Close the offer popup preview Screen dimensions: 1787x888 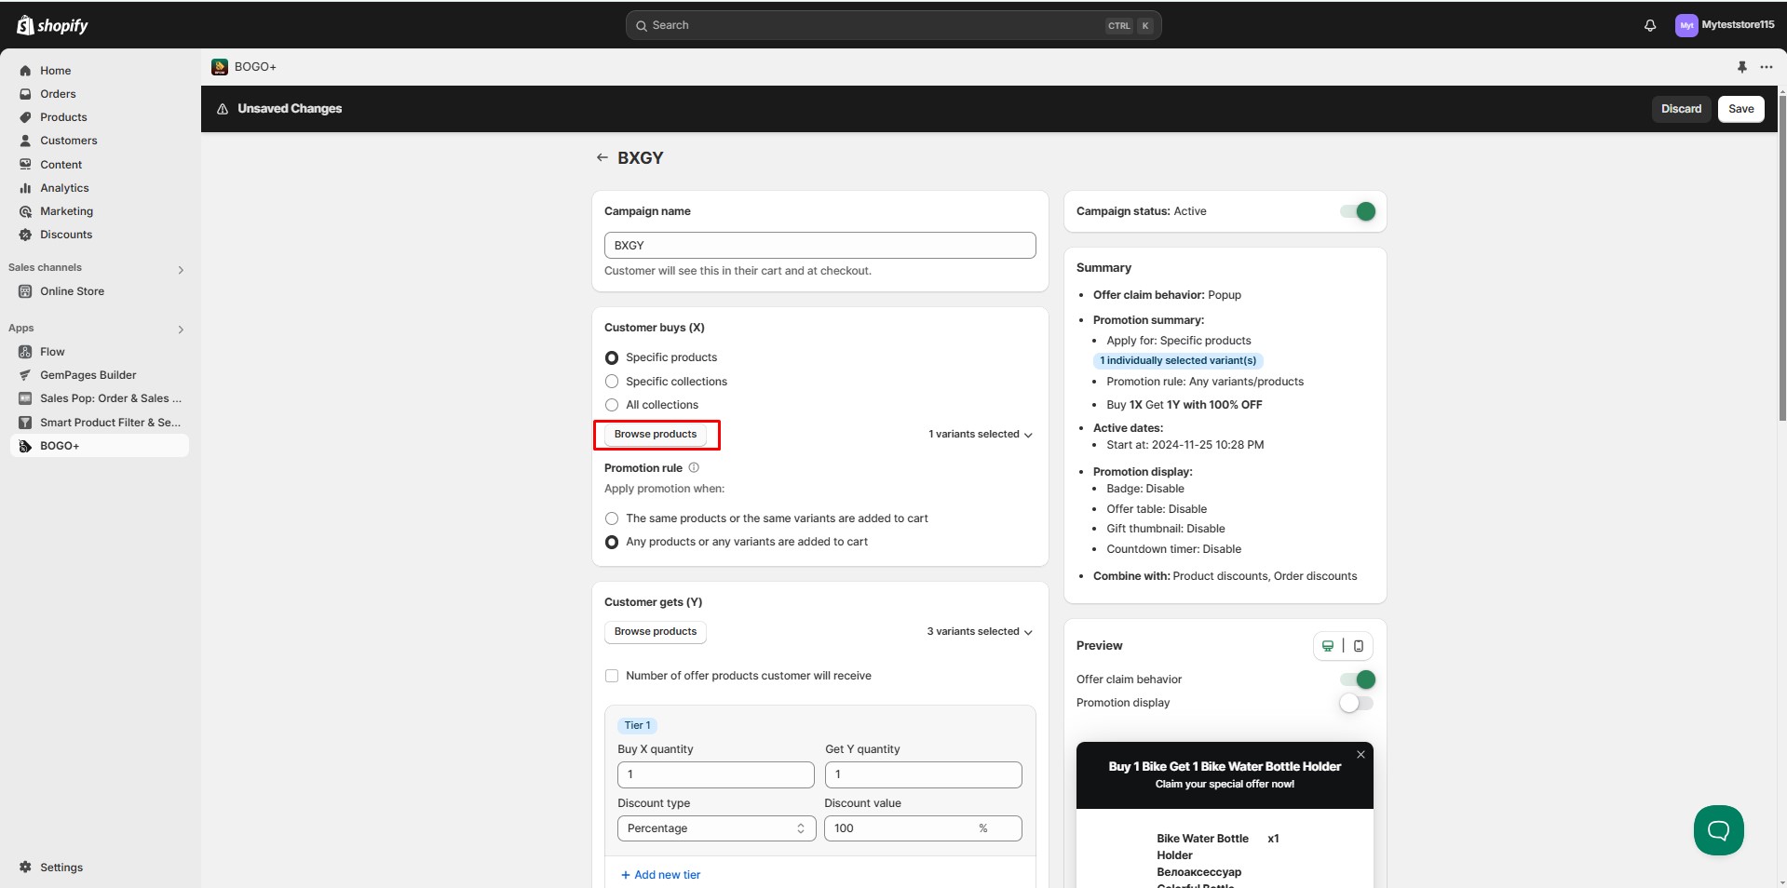pyautogui.click(x=1361, y=755)
